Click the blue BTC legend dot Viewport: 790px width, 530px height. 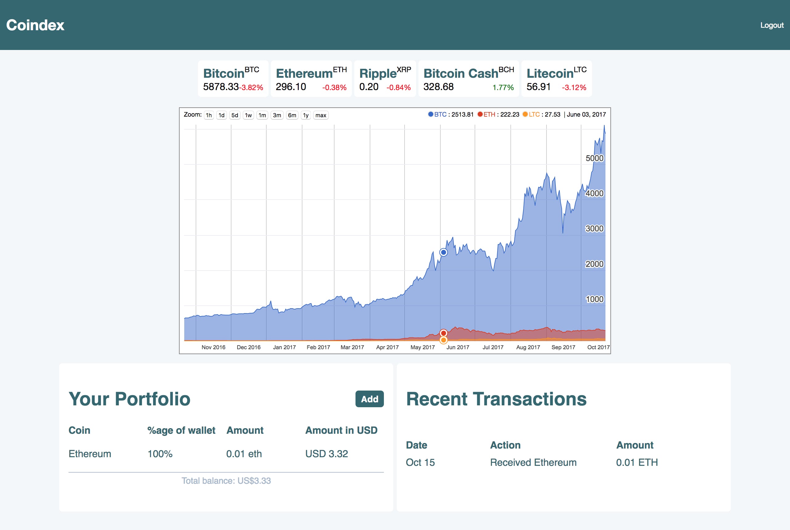pos(431,114)
